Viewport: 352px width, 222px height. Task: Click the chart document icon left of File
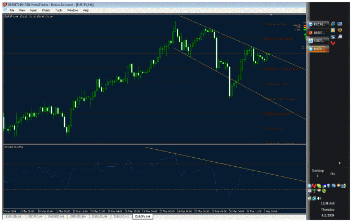coord(6,10)
